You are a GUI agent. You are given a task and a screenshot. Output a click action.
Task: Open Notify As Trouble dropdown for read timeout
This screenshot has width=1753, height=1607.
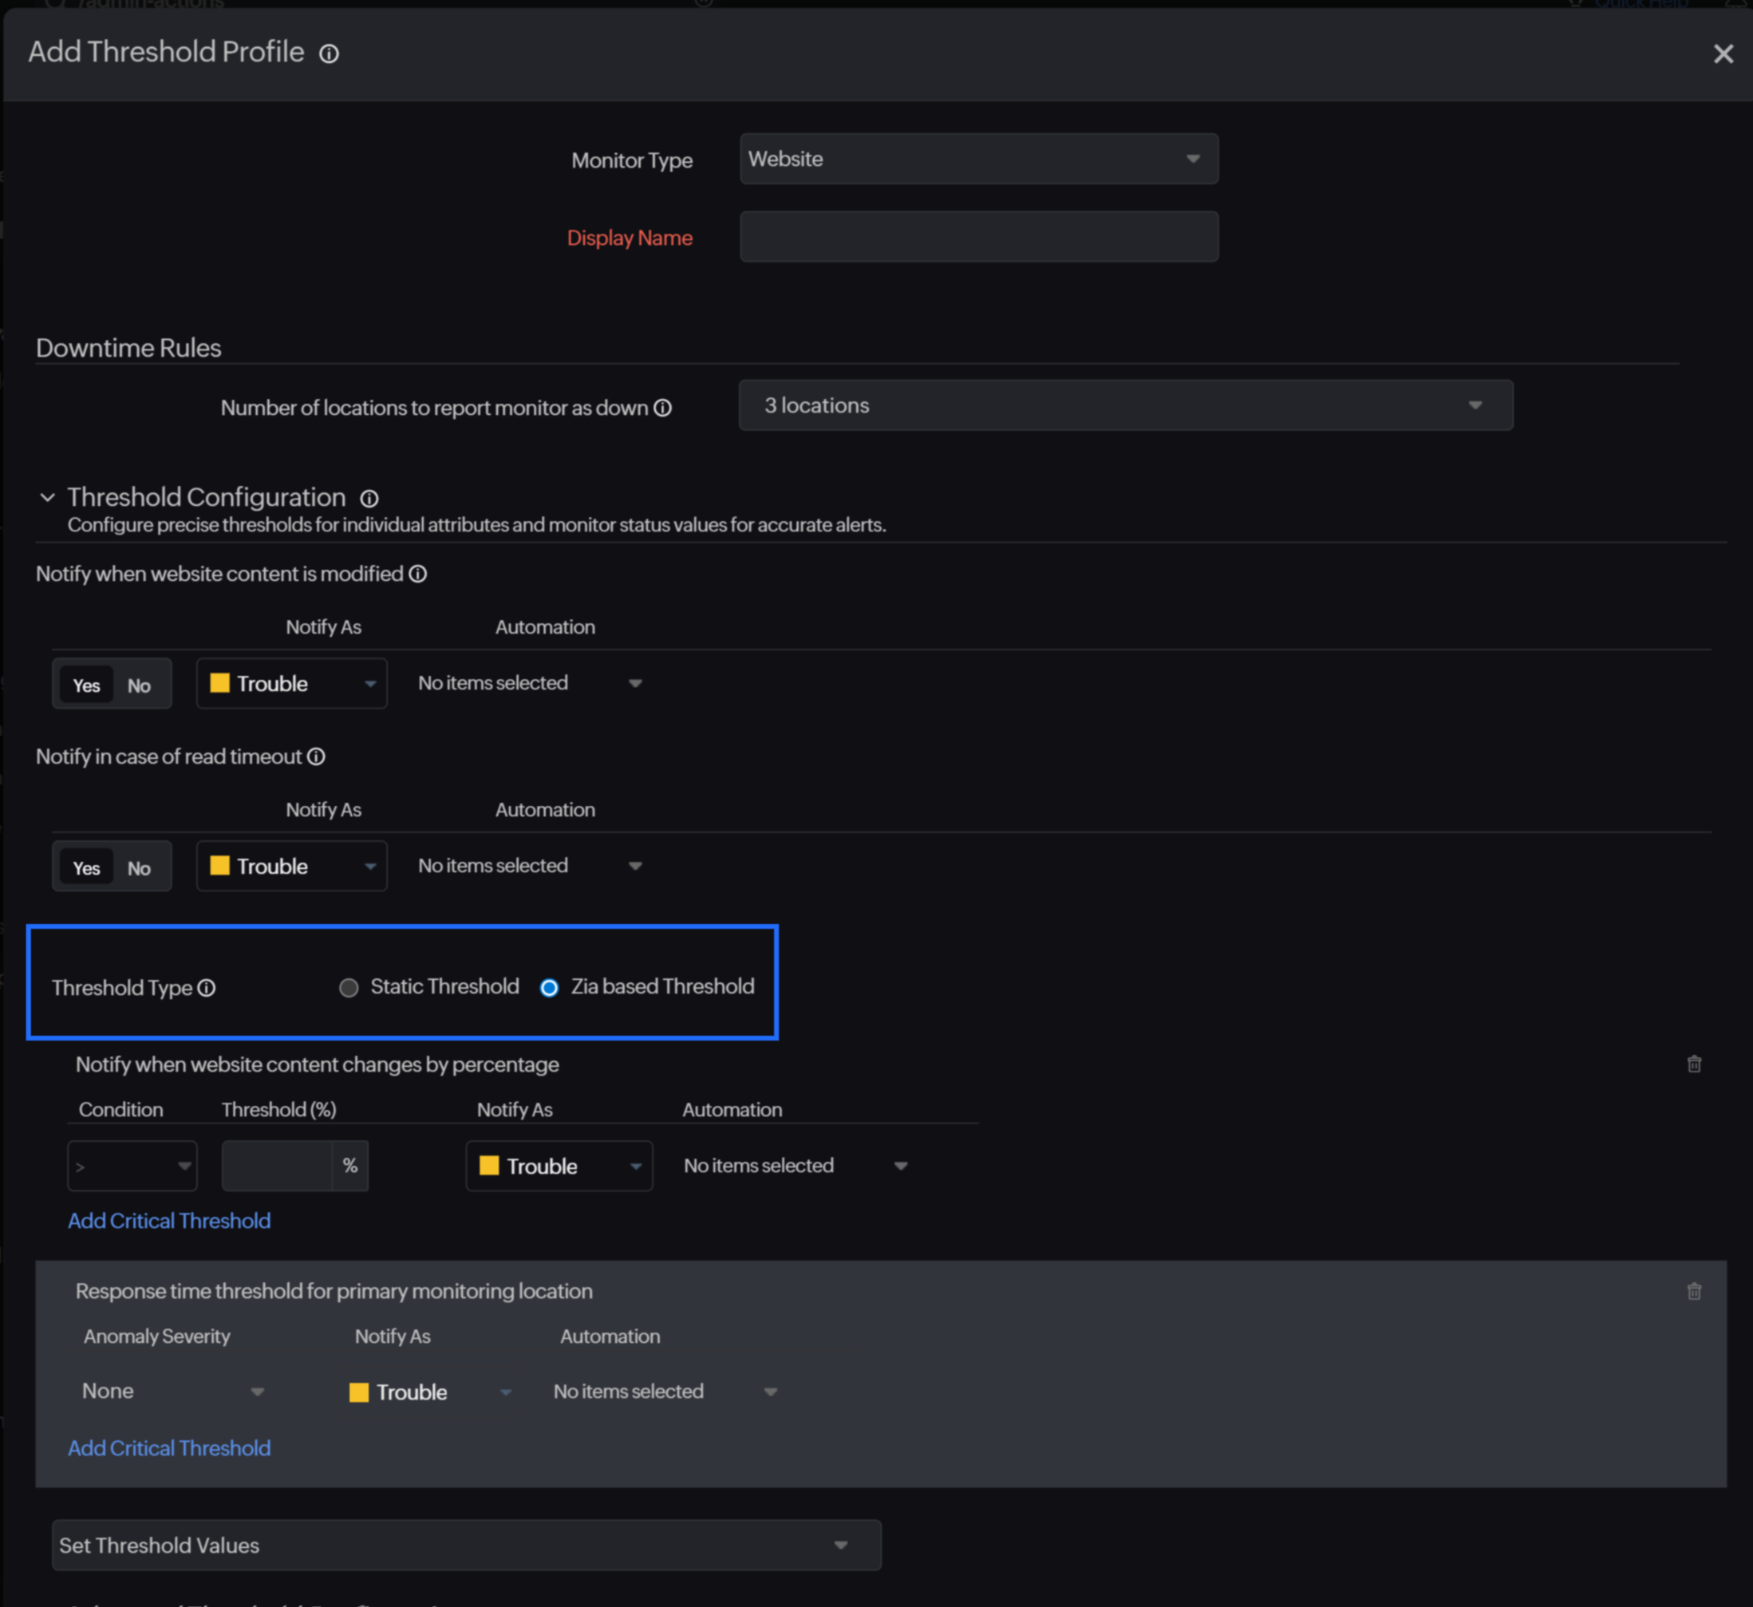291,866
